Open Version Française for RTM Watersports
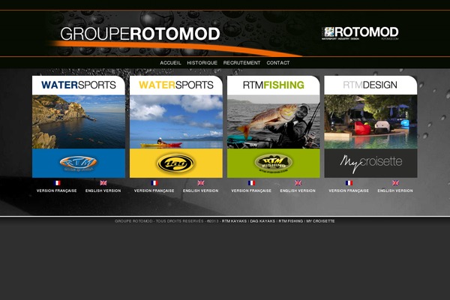The image size is (450, 300). coord(56,190)
